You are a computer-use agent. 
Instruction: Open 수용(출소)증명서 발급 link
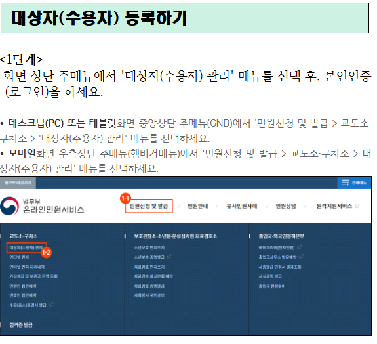click(x=28, y=305)
